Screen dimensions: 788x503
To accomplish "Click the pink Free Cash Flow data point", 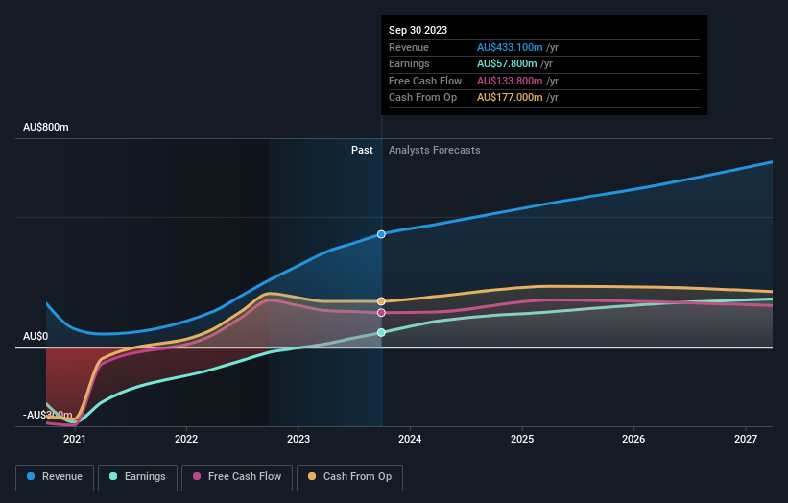I will [381, 313].
